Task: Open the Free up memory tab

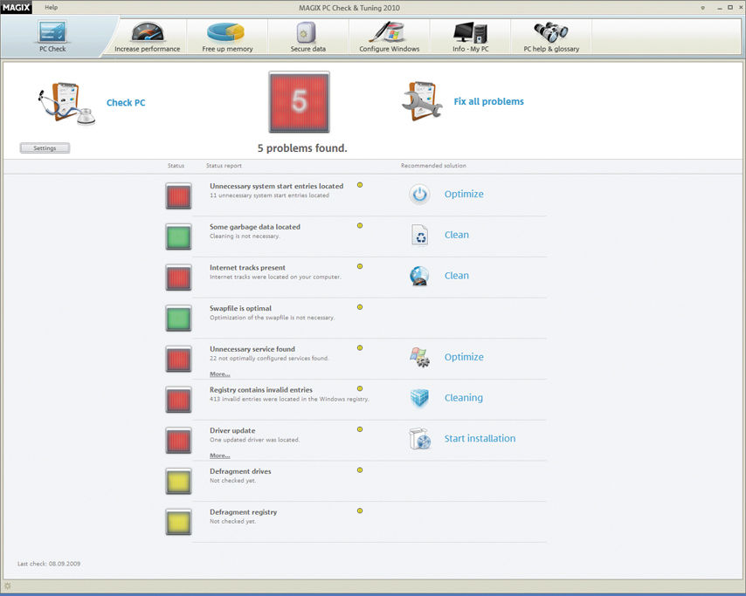Action: pos(227,37)
